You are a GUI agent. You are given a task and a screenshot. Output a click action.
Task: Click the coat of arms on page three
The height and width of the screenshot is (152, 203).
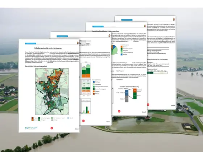tap(145, 26)
